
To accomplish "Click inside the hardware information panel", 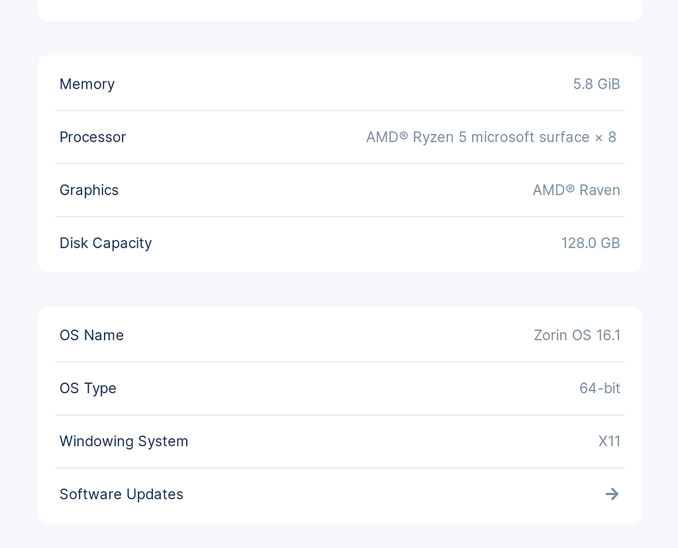I will point(339,162).
